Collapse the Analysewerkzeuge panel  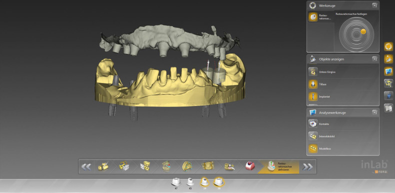click(374, 112)
